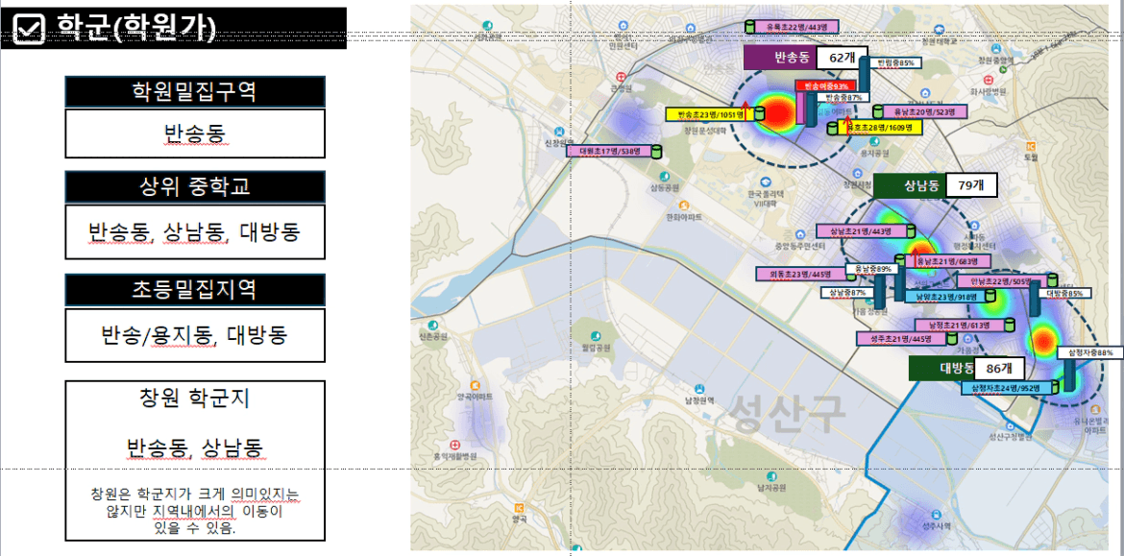Click the 양곡아파트 orange marker icon
Viewport: 1124px width, 556px height.
[x=475, y=384]
